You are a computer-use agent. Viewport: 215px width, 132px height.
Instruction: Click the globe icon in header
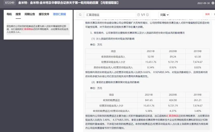[x=213, y=3]
